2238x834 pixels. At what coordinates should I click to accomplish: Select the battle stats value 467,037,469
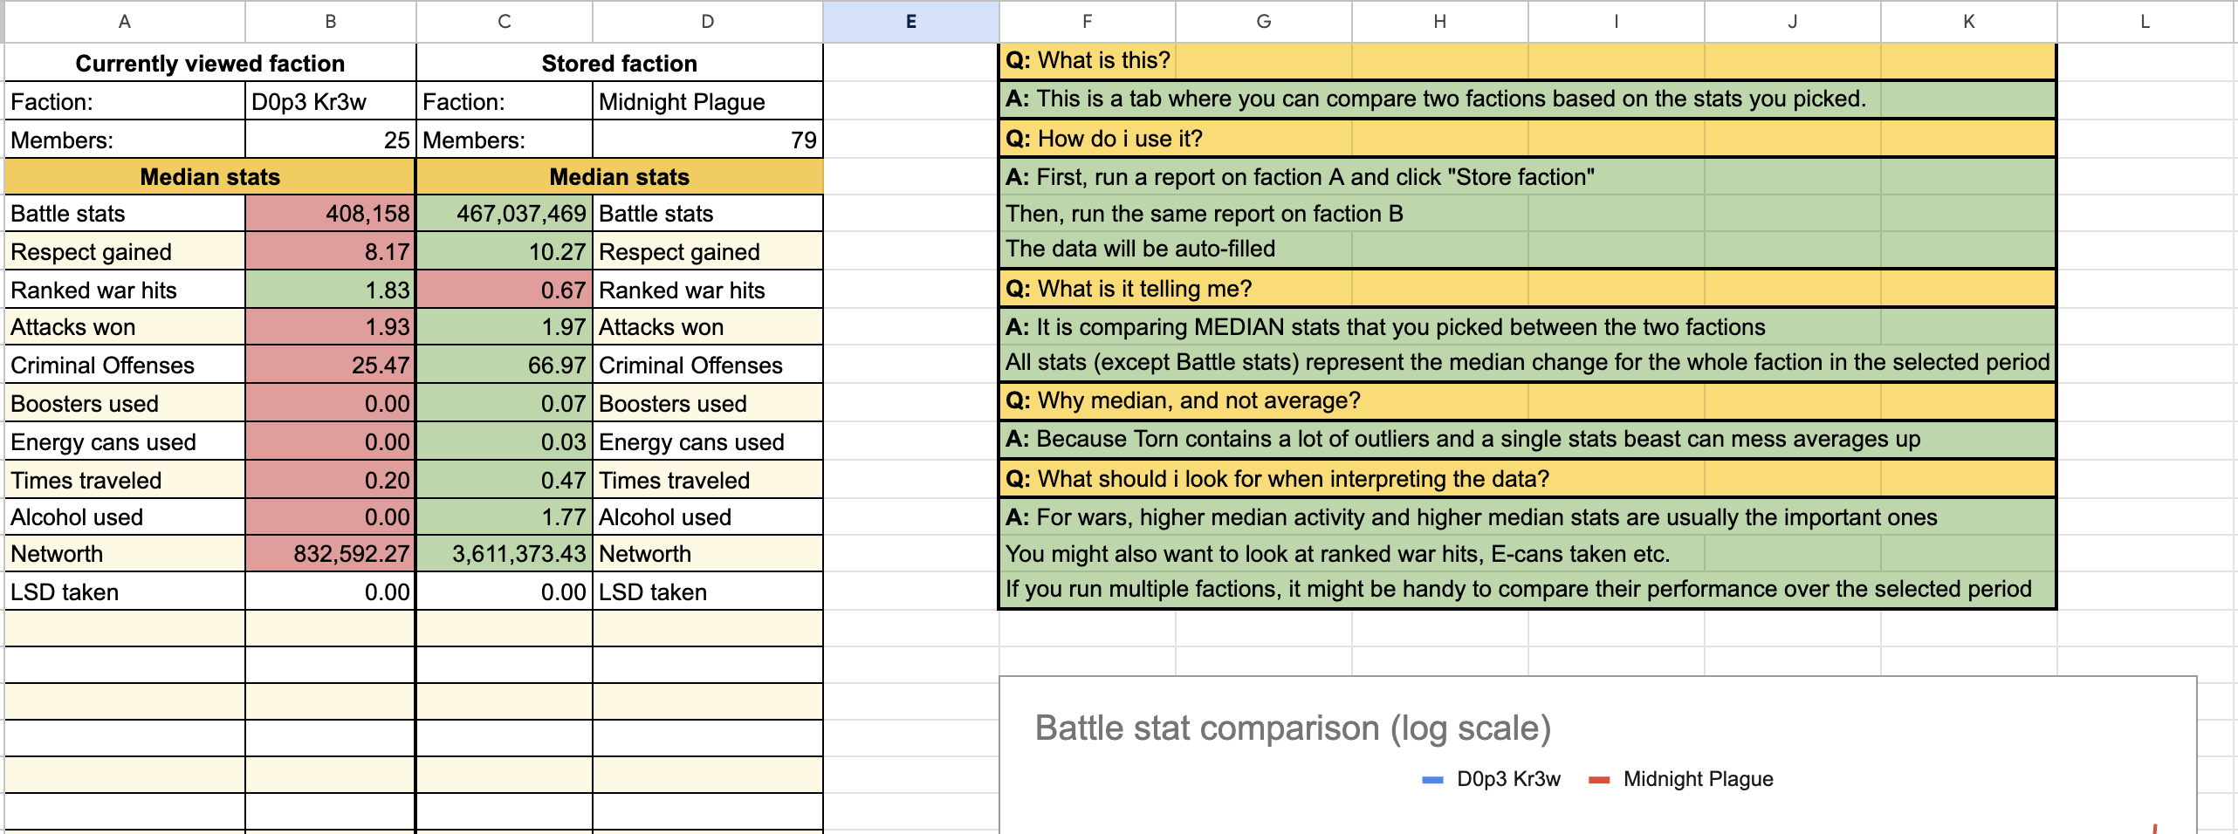click(505, 214)
